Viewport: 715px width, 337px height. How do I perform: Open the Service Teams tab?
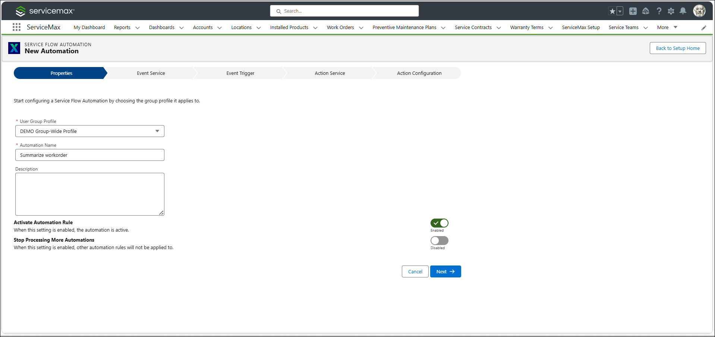pyautogui.click(x=624, y=27)
